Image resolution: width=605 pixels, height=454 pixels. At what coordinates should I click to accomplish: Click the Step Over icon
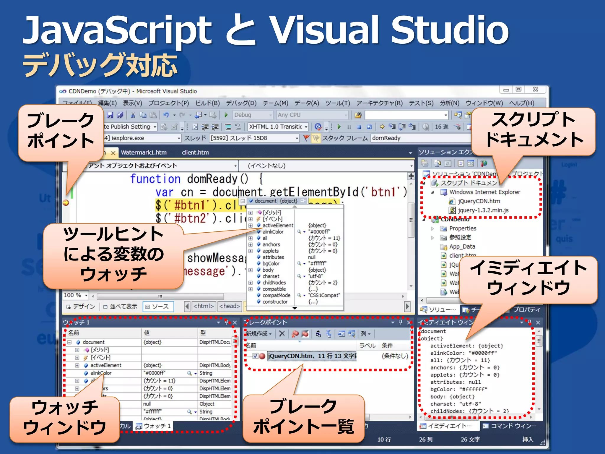(x=402, y=127)
